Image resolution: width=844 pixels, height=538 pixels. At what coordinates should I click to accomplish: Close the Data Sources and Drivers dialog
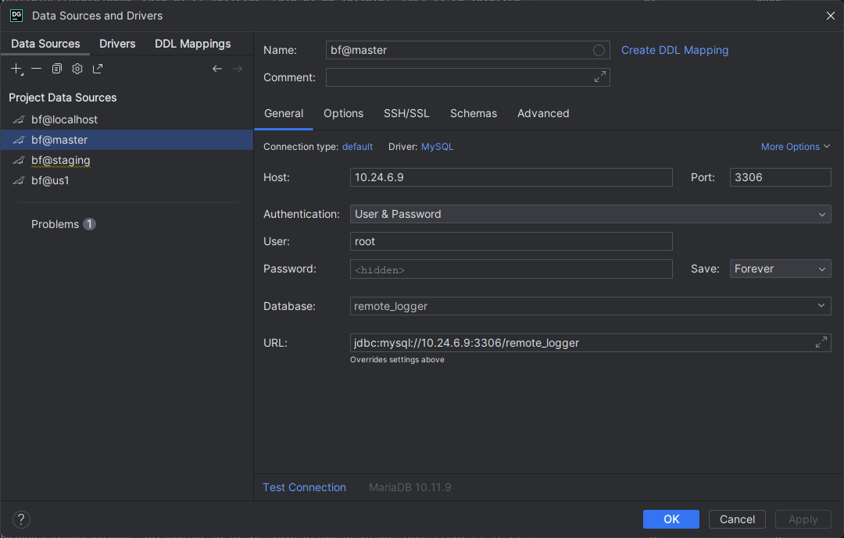830,16
